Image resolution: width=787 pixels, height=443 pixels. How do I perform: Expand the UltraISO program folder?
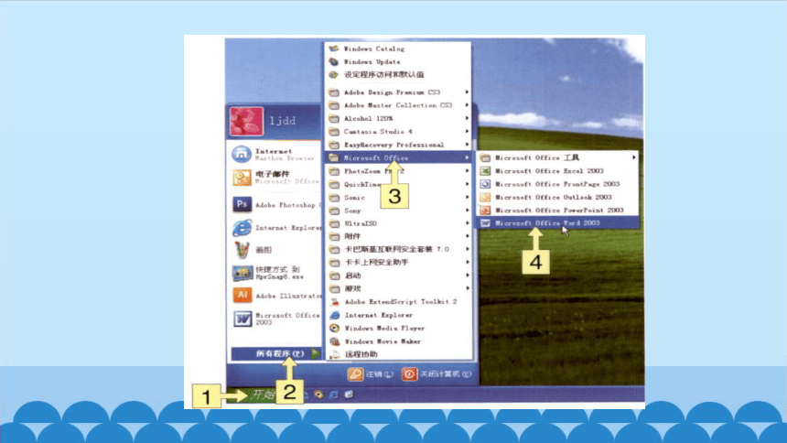pos(398,223)
